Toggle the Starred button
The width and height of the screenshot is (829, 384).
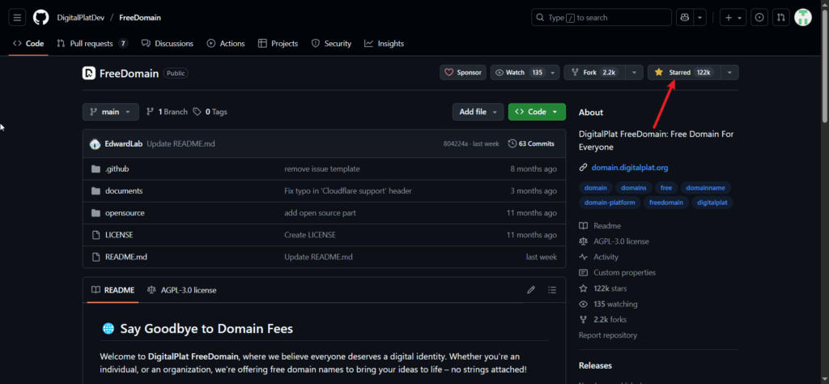(x=682, y=73)
